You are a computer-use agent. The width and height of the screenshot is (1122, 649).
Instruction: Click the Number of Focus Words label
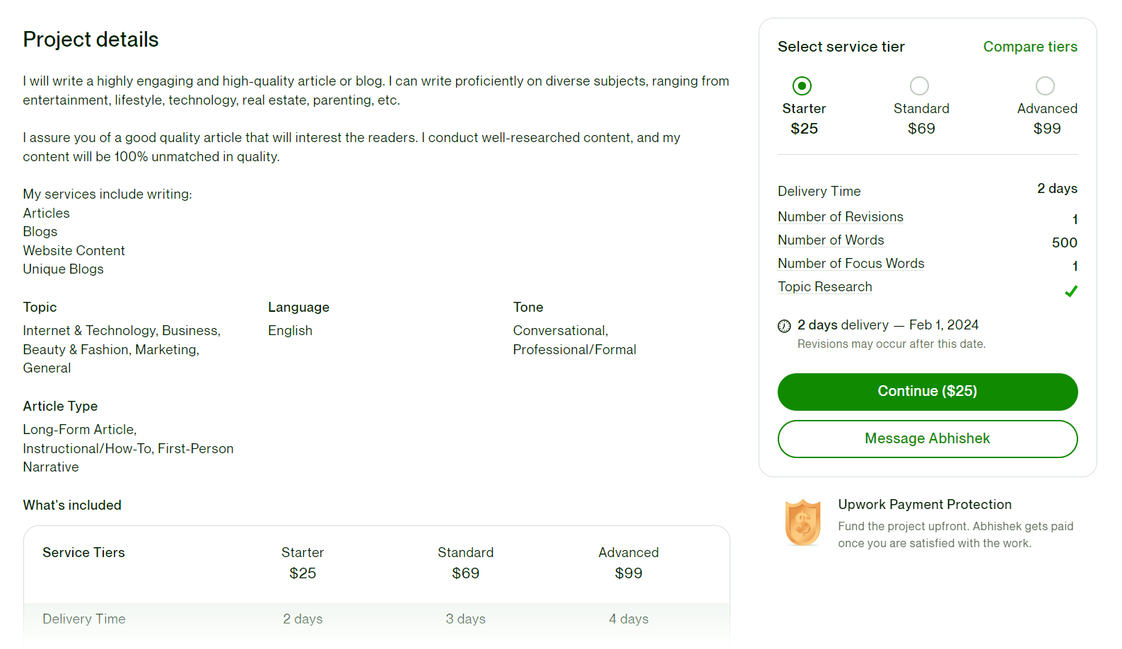pos(851,264)
